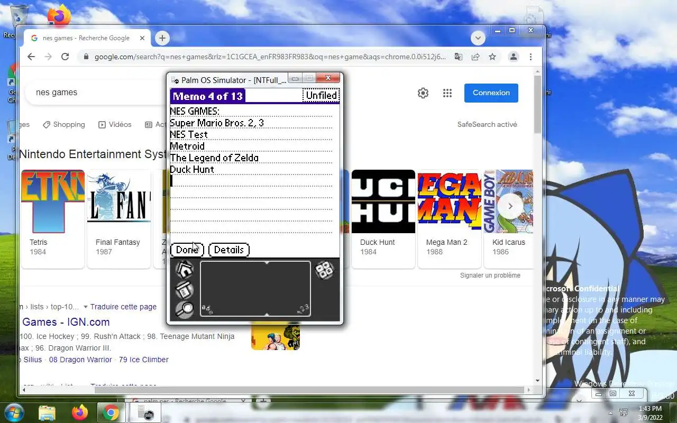
Task: Click the Graffiti writing area
Action: click(255, 289)
